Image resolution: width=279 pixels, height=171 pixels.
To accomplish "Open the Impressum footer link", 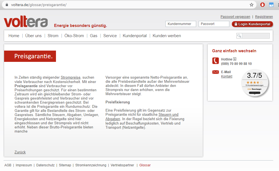I will coord(24,165).
